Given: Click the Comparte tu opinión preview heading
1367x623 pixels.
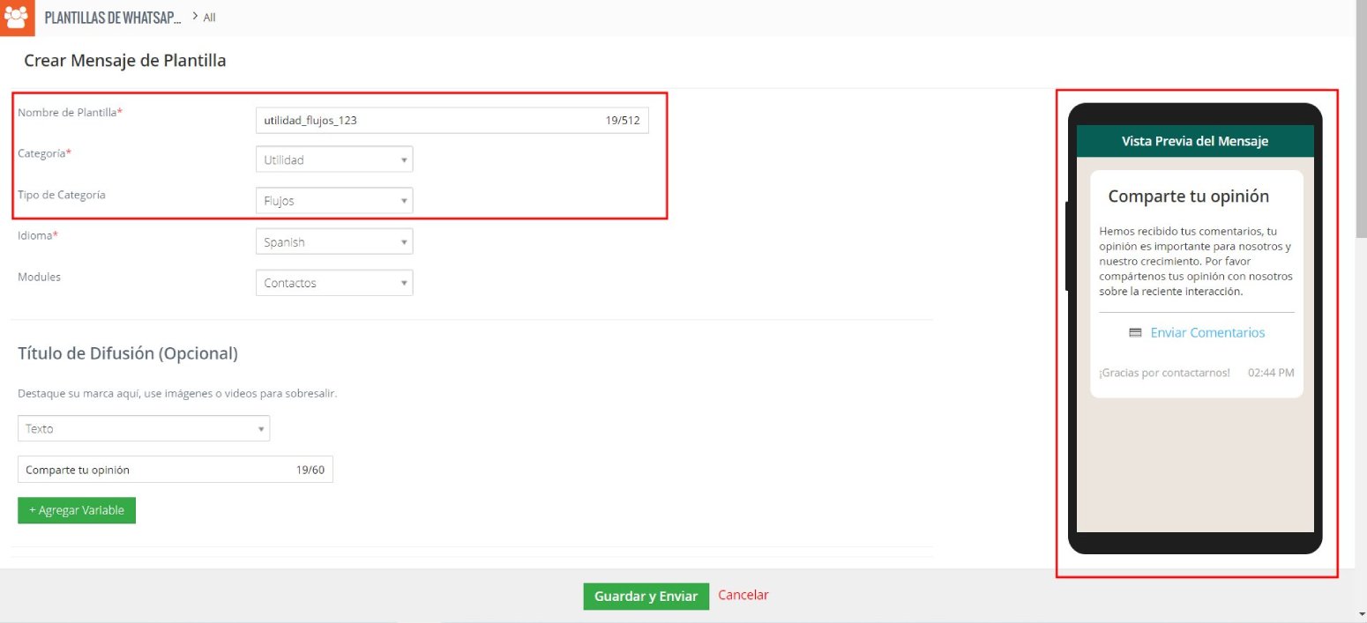Looking at the screenshot, I should 1188,197.
